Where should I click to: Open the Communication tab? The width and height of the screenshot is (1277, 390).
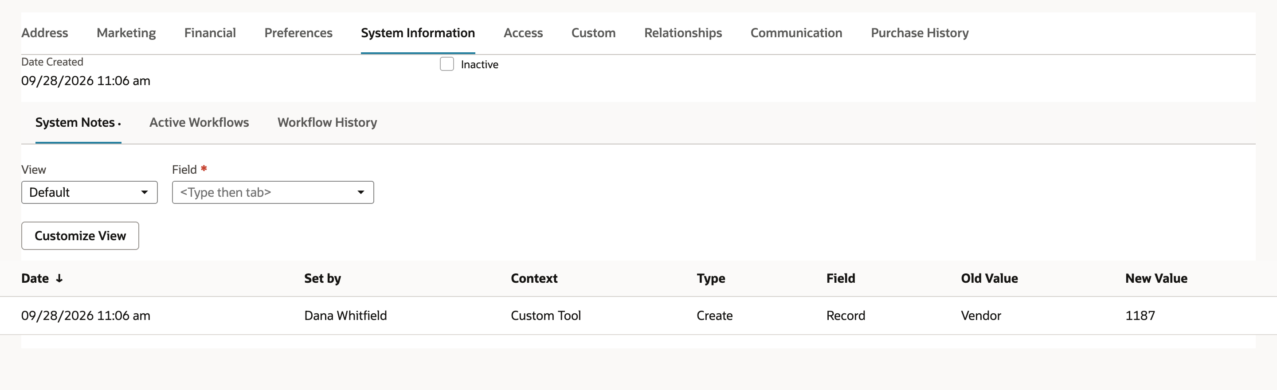pyautogui.click(x=796, y=33)
